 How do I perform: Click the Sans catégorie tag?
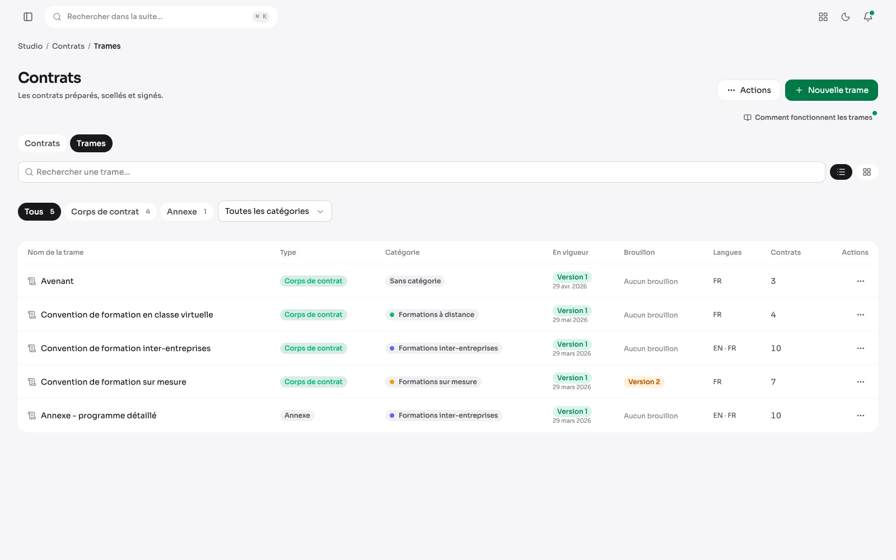tap(416, 281)
